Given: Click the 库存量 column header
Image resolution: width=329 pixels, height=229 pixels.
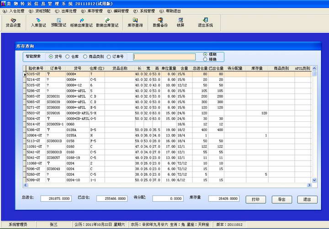Looking at the screenshot, I should coord(257,68).
